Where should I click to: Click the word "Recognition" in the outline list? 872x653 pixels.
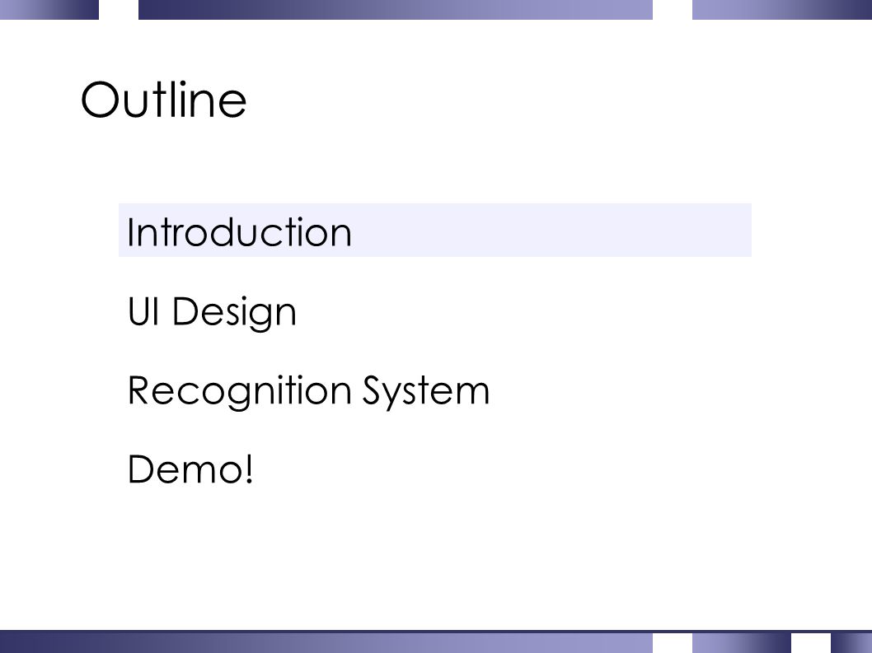(x=240, y=391)
